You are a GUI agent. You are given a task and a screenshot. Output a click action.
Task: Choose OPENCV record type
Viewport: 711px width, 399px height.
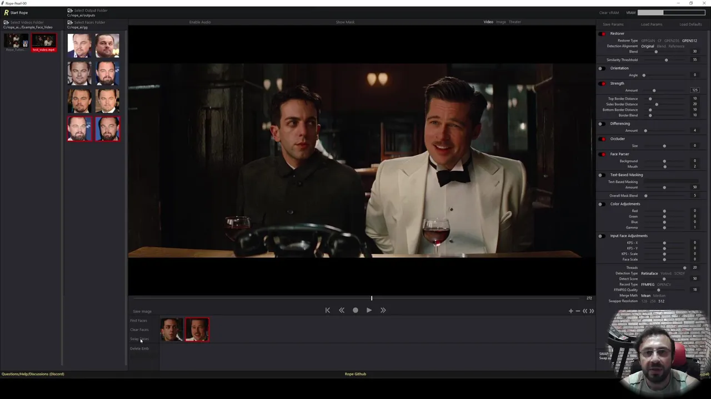pos(664,284)
